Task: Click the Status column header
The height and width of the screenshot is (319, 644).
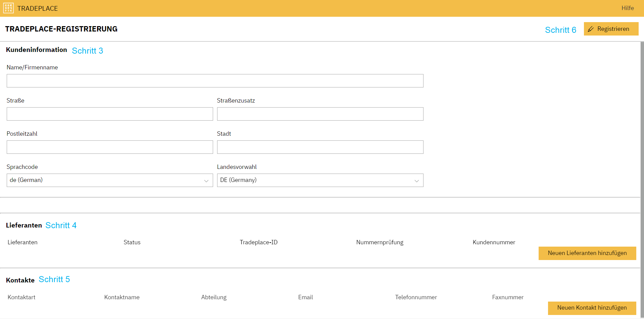Action: click(x=132, y=242)
